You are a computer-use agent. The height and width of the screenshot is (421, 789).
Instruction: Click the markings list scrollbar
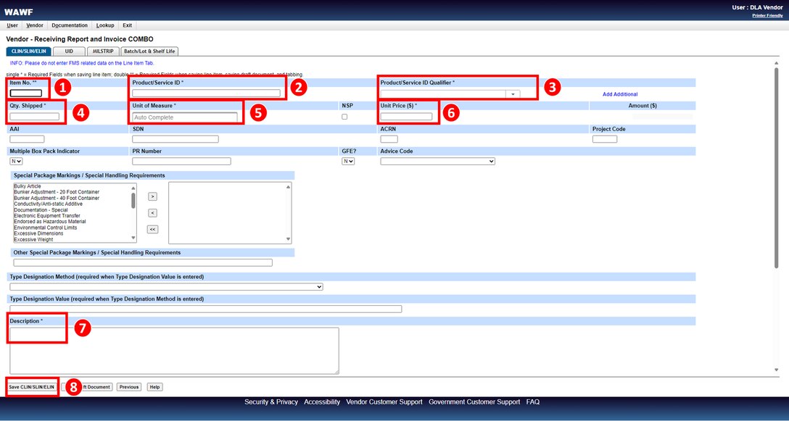(x=133, y=213)
